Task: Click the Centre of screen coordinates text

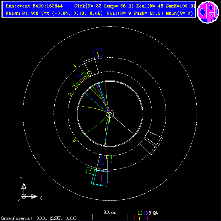Action: [x=39, y=218]
